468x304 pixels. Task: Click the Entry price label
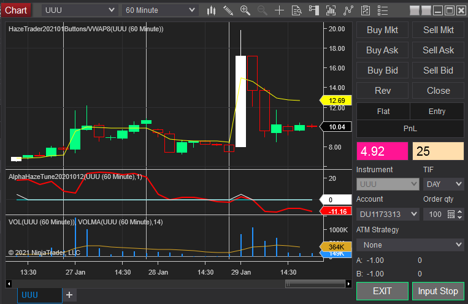pyautogui.click(x=437, y=112)
